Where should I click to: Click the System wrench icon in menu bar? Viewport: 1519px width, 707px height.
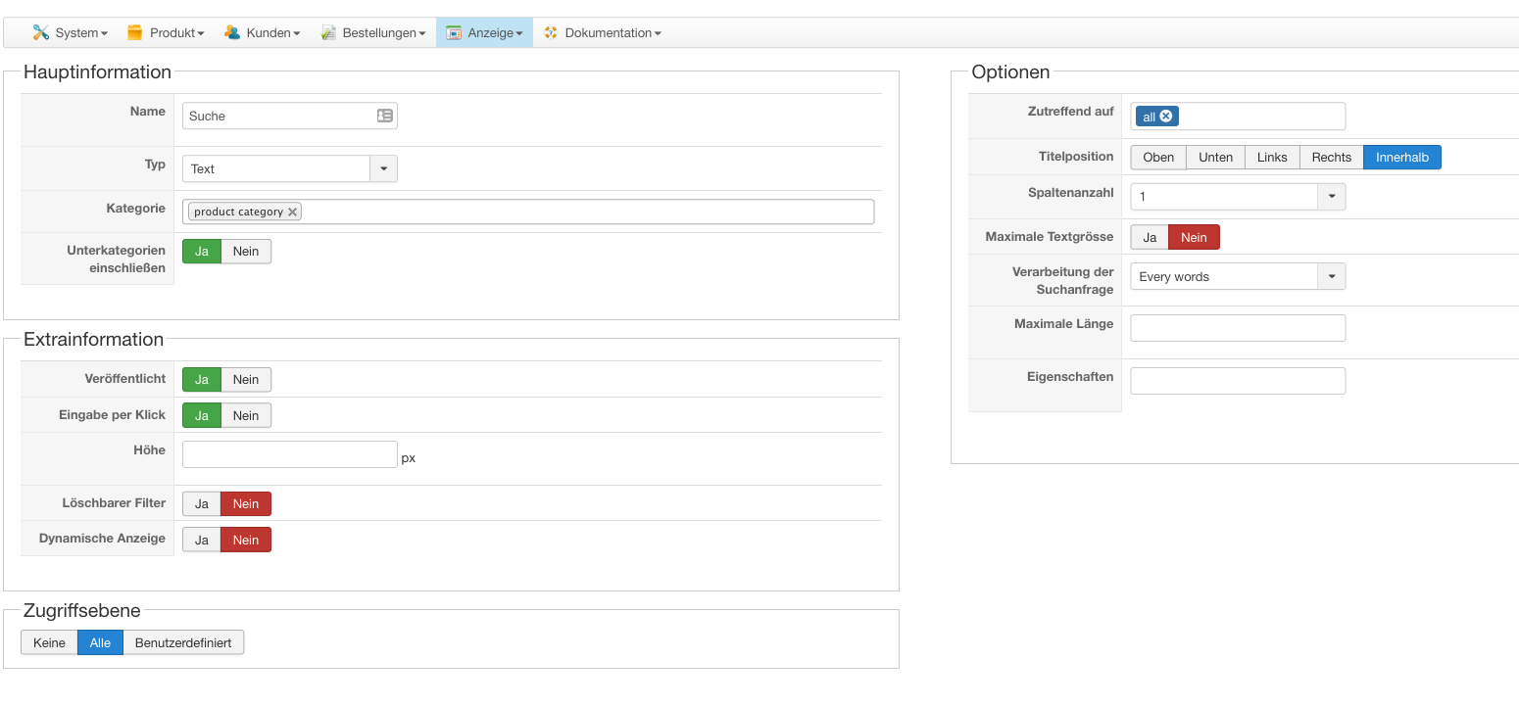coord(40,32)
